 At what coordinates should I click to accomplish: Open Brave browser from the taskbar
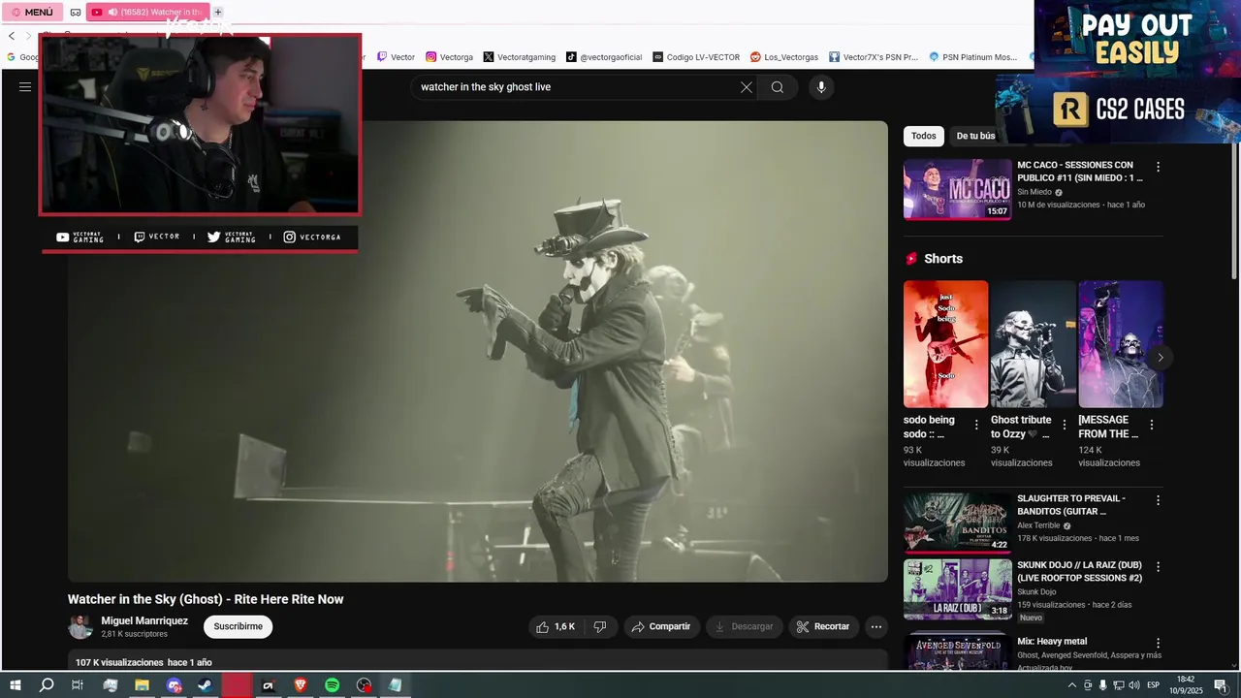click(300, 685)
